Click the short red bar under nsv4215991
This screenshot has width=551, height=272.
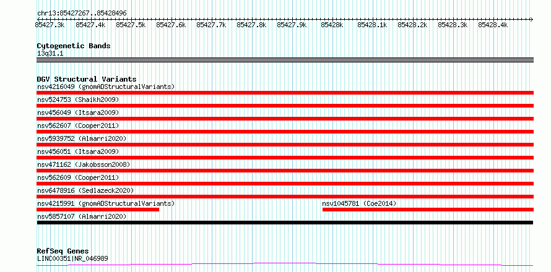click(x=98, y=210)
